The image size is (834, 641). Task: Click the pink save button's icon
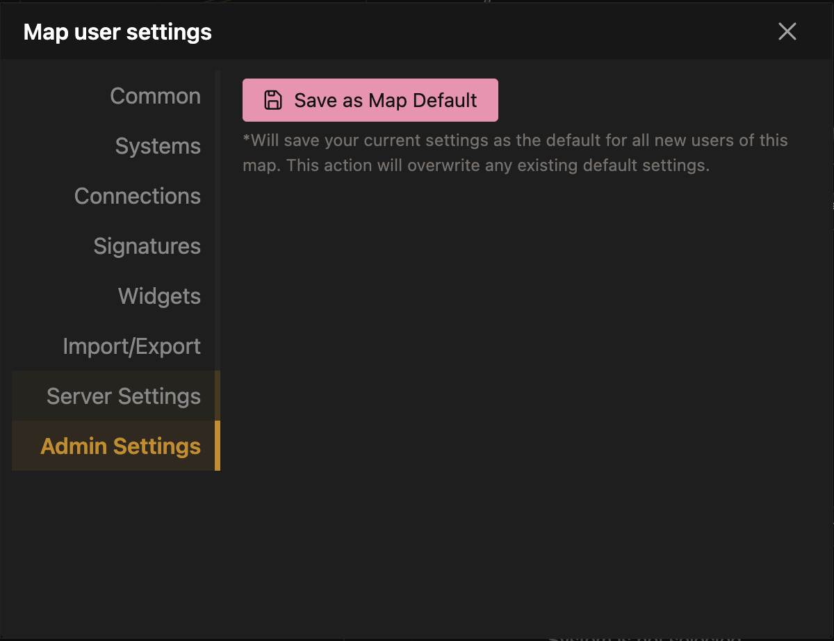click(x=272, y=99)
